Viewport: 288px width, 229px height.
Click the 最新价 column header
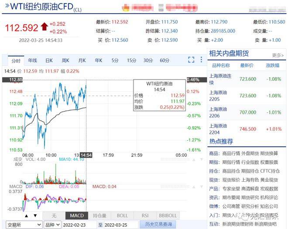coord(247,65)
